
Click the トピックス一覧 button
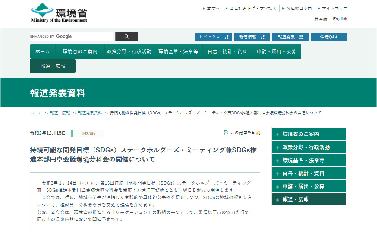(213, 37)
